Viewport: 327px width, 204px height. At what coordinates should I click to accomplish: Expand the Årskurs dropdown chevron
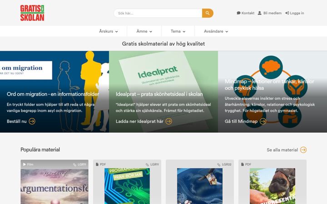click(117, 32)
